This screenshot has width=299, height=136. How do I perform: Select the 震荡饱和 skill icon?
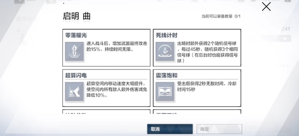[x=165, y=92]
